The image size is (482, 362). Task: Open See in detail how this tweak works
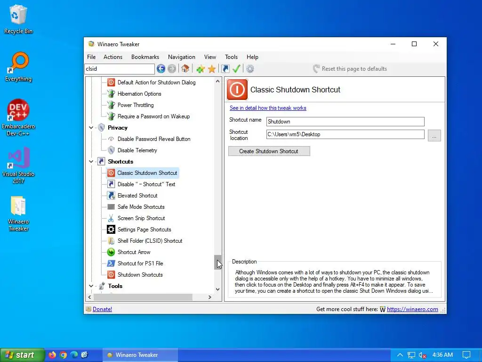(x=268, y=108)
